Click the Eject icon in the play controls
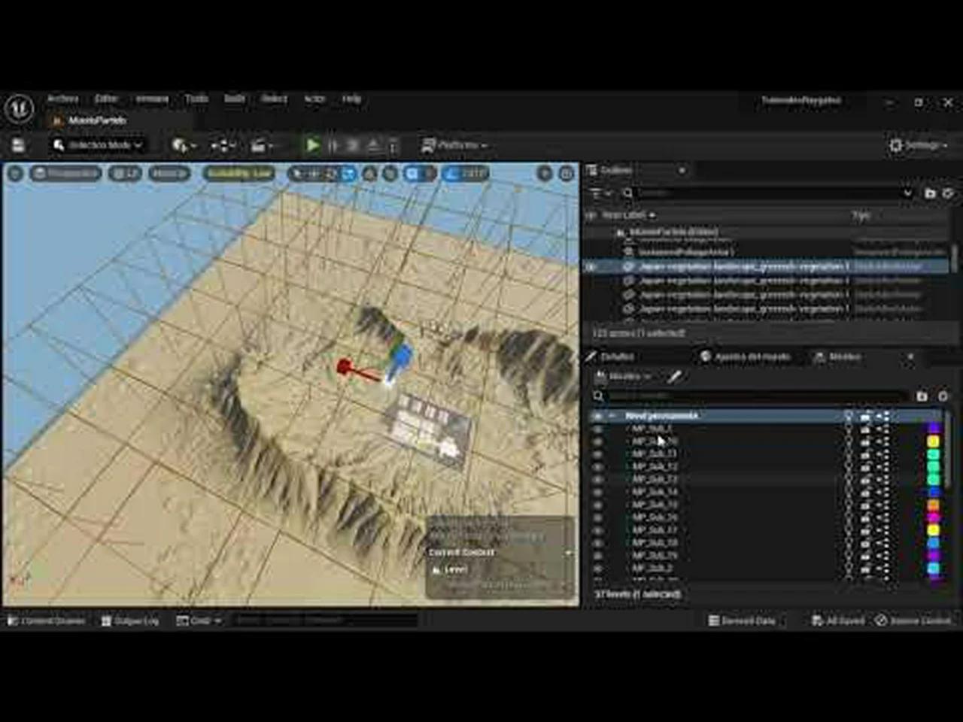The width and height of the screenshot is (963, 722). point(373,145)
